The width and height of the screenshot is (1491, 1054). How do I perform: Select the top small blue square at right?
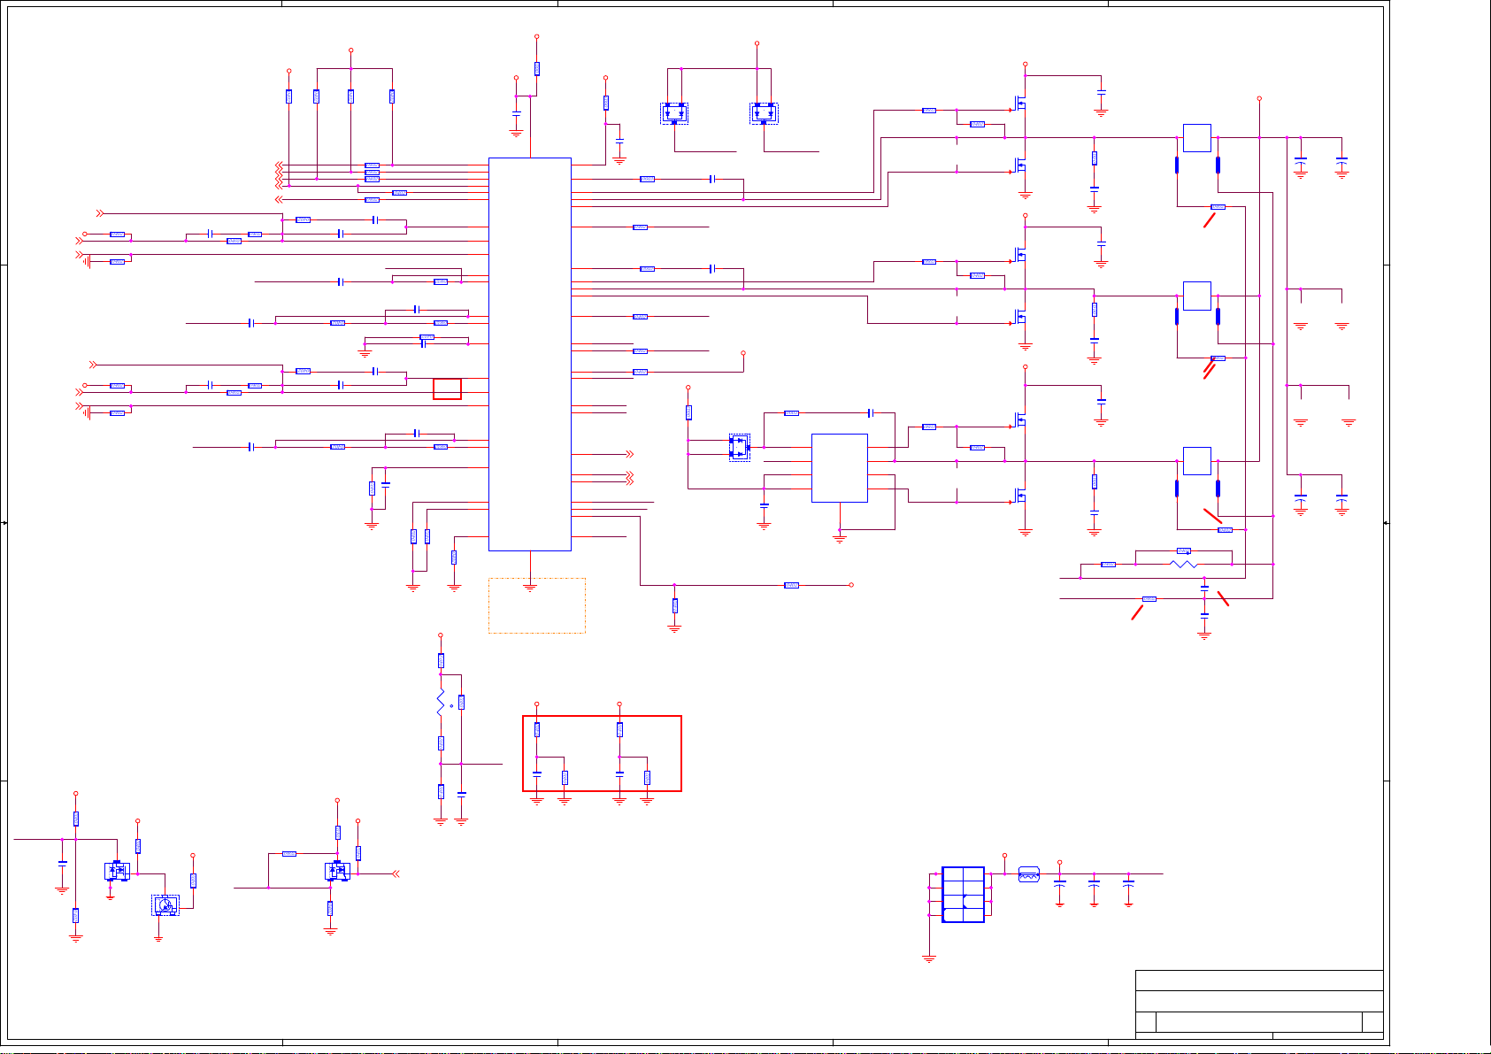(1197, 138)
